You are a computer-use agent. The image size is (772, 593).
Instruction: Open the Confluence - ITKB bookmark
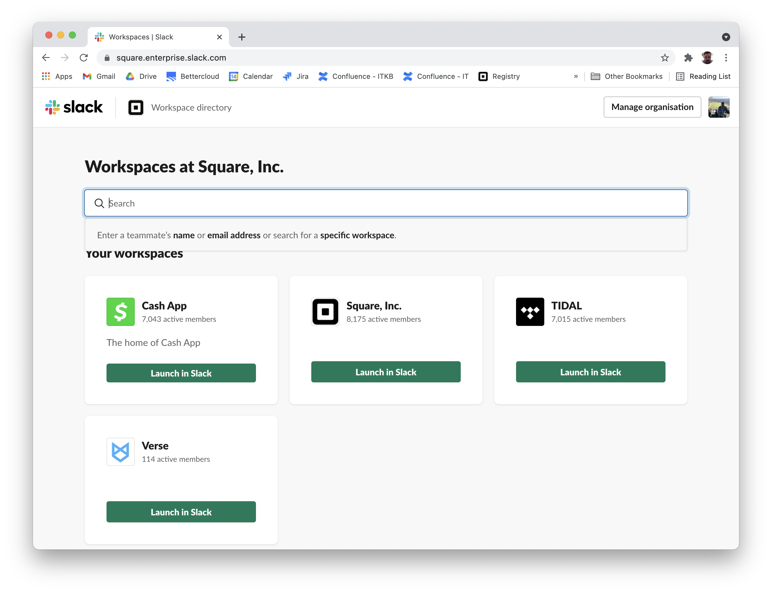click(355, 76)
